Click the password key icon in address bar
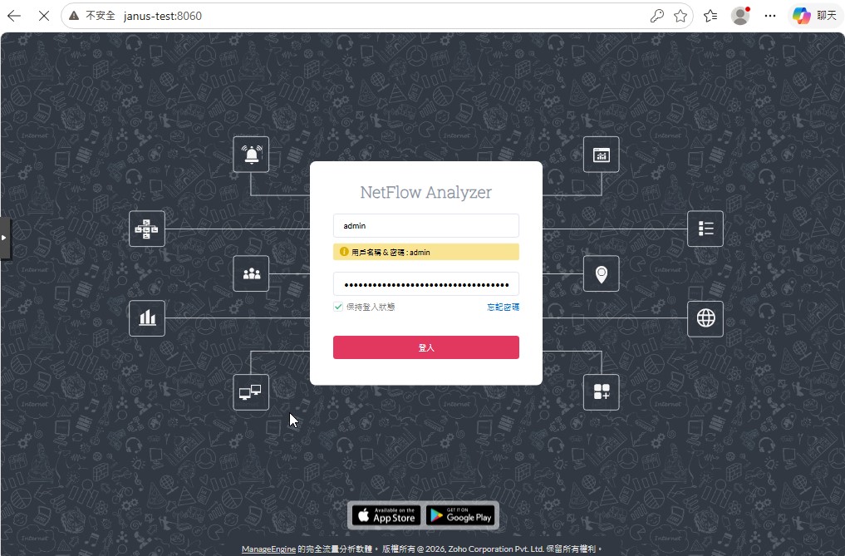This screenshot has height=556, width=845. tap(656, 16)
